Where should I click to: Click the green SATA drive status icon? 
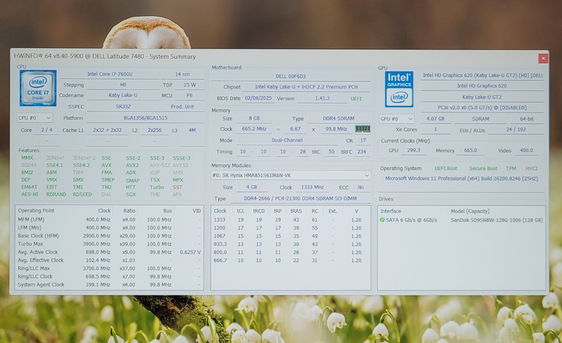pos(382,220)
